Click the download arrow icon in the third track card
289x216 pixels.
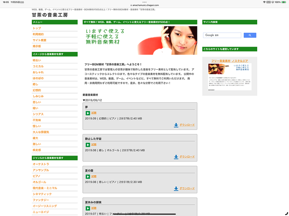(176, 189)
